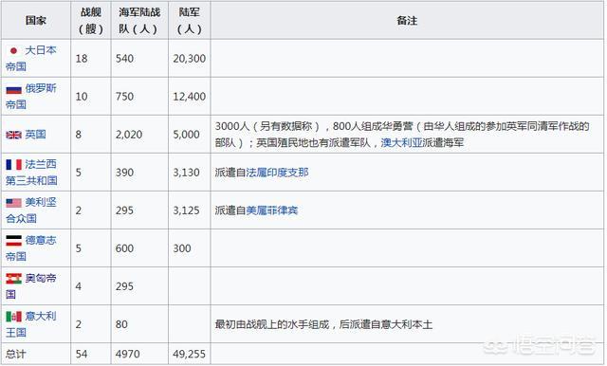This screenshot has height=366, width=607.
Task: Click the United States flag icon
Action: [13, 203]
